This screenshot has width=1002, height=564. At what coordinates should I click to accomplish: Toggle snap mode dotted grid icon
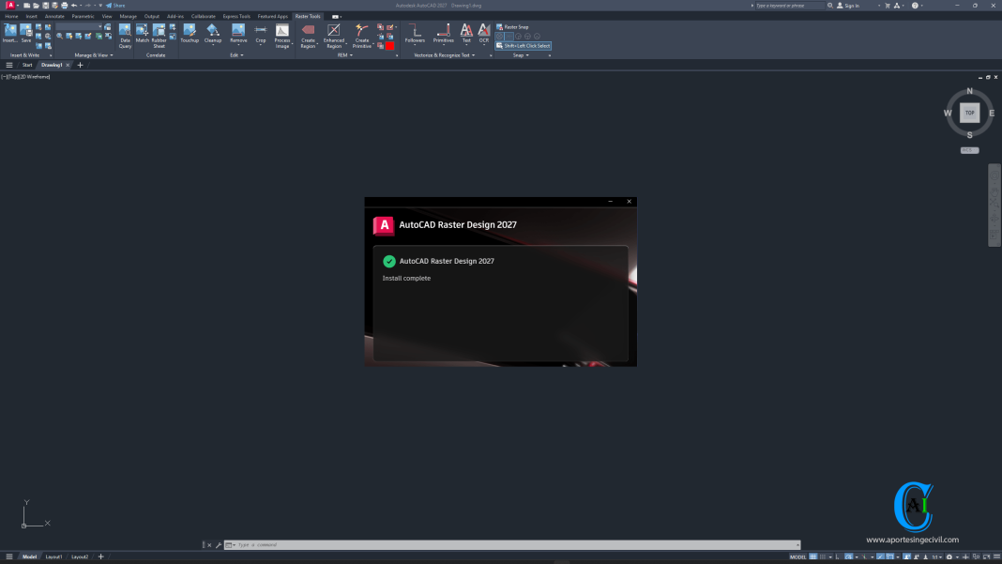coord(823,557)
